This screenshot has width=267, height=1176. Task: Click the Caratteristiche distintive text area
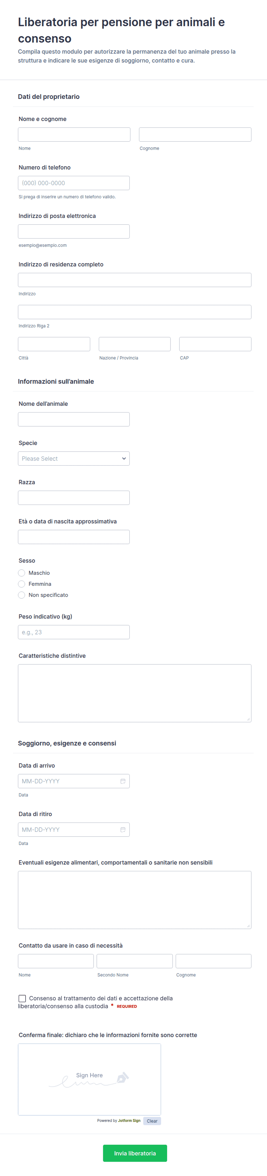click(x=134, y=693)
